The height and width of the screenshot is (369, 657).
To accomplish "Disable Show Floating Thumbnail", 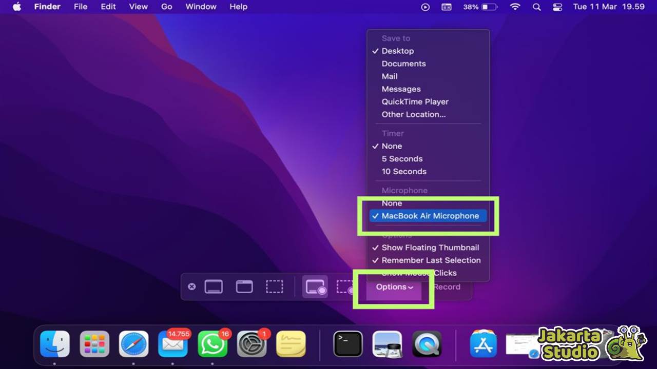I will [x=430, y=248].
